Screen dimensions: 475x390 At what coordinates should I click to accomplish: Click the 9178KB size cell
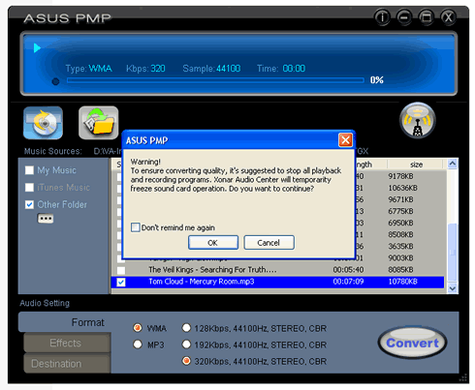tap(400, 176)
